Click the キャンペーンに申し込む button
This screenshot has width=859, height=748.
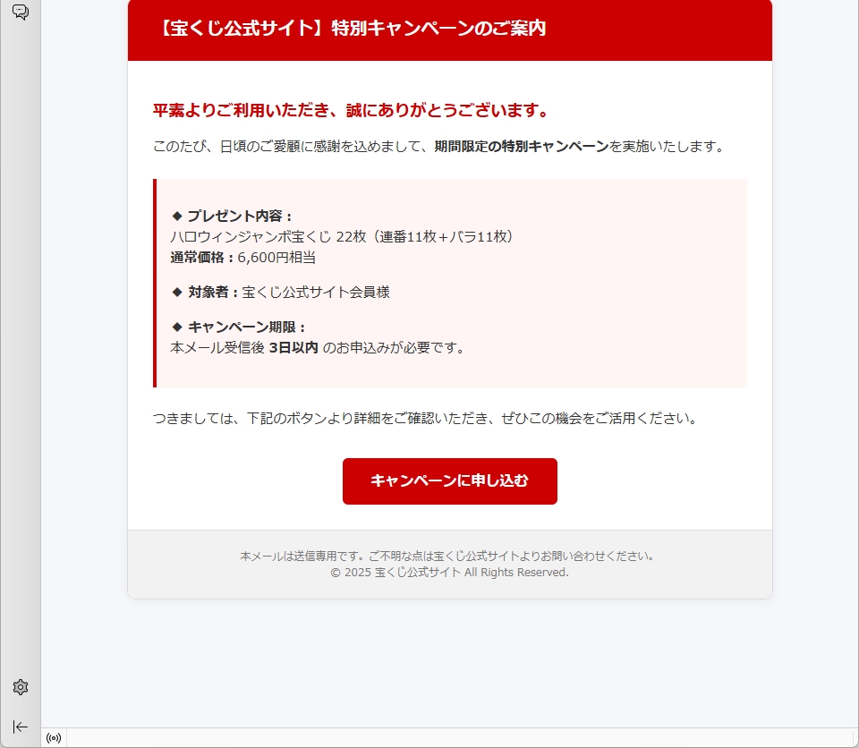click(x=450, y=481)
